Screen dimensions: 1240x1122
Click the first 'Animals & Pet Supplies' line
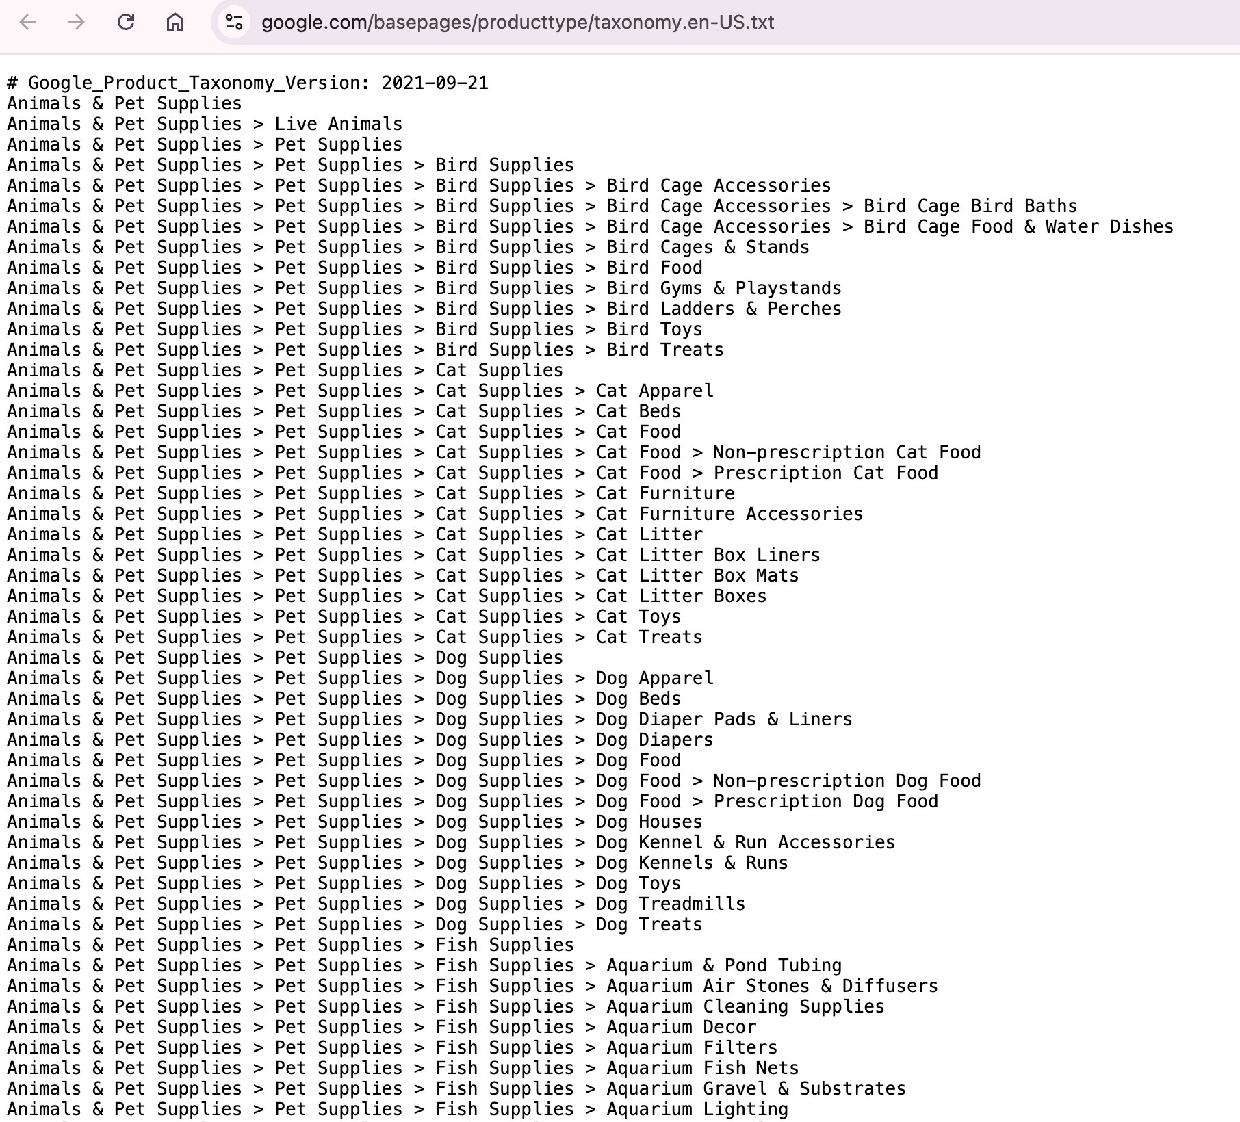coord(125,103)
